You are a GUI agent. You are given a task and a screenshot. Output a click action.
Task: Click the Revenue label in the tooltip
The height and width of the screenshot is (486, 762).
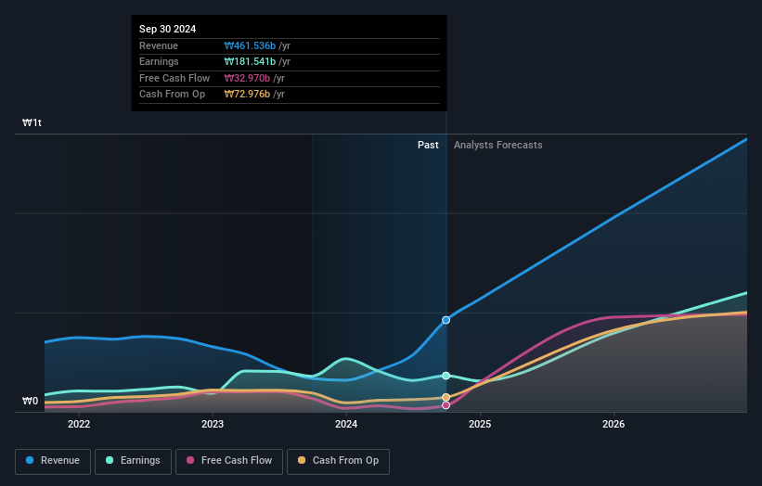(x=159, y=45)
